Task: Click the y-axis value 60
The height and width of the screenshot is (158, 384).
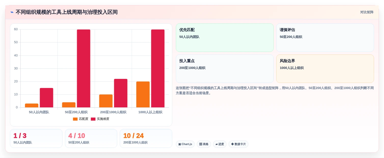Action: tap(16, 29)
